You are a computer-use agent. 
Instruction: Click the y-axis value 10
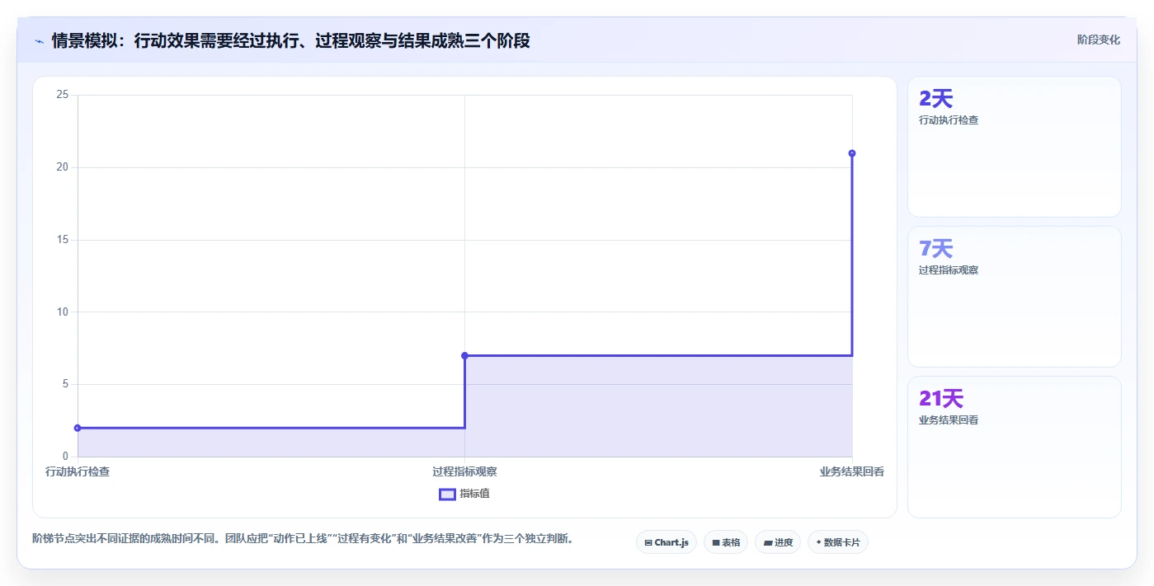point(62,312)
